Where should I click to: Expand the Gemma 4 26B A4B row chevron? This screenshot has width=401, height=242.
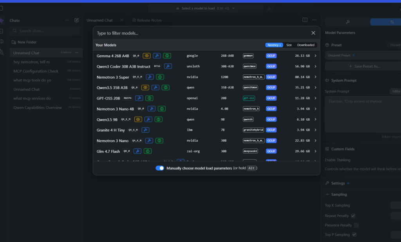coord(316,56)
